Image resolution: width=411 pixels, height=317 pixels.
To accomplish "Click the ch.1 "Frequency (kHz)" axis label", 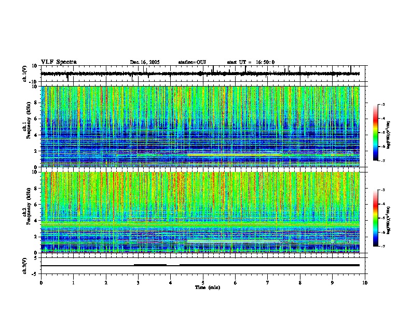I will (29, 121).
